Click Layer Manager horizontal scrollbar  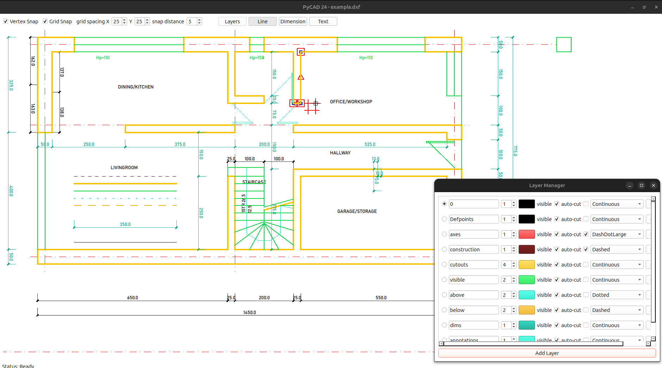pyautogui.click(x=533, y=344)
